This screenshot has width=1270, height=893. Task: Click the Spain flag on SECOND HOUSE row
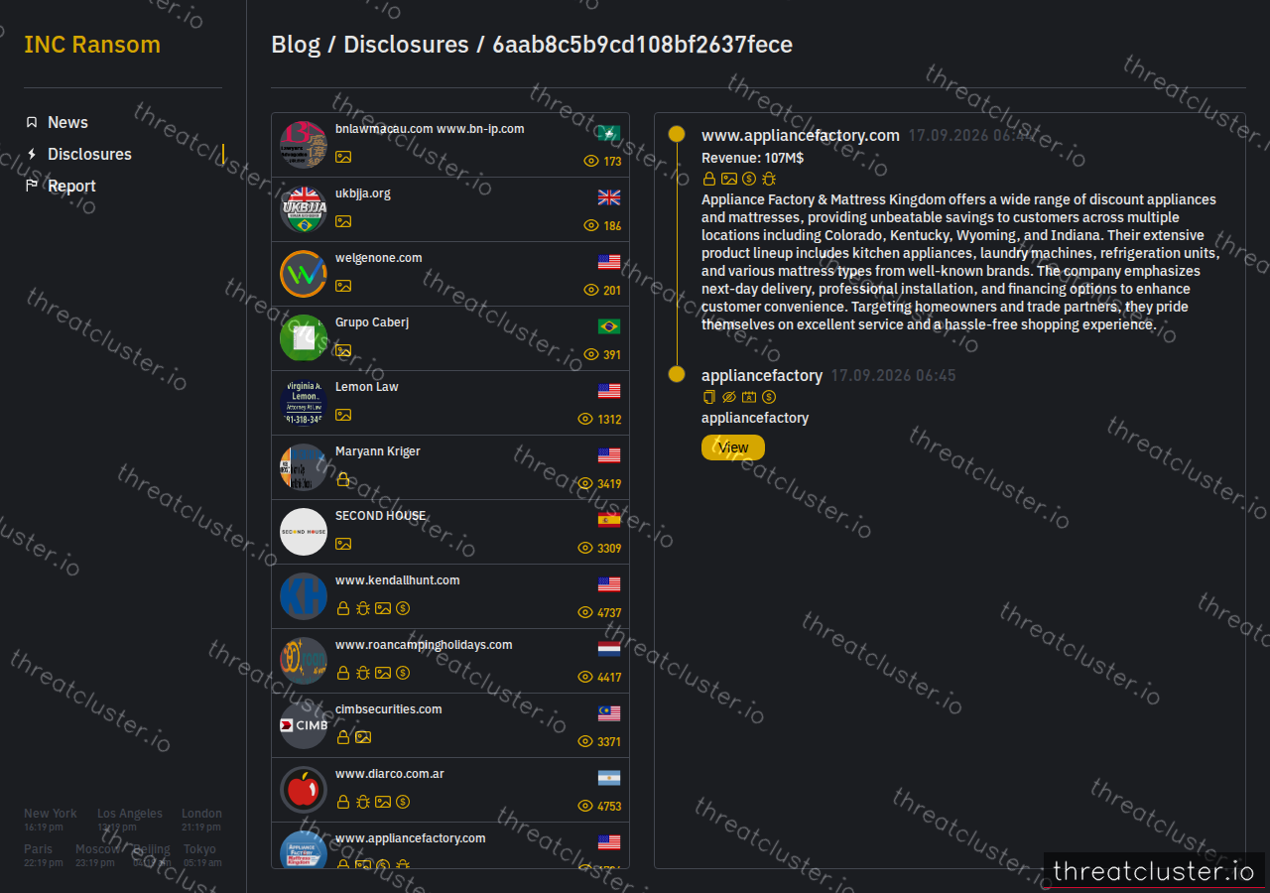tap(609, 519)
